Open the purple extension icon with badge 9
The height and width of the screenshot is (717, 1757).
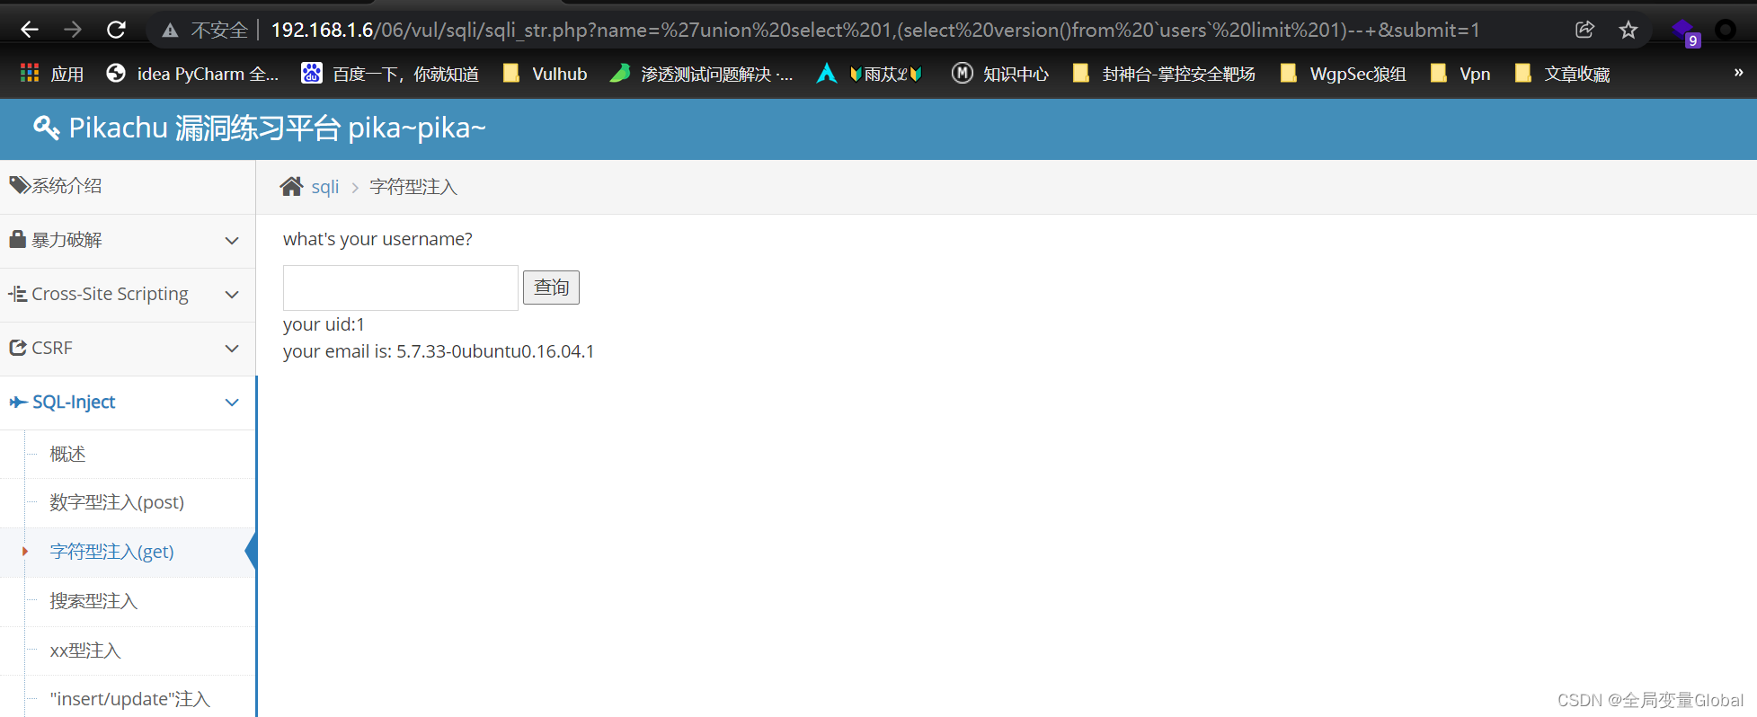(1685, 32)
